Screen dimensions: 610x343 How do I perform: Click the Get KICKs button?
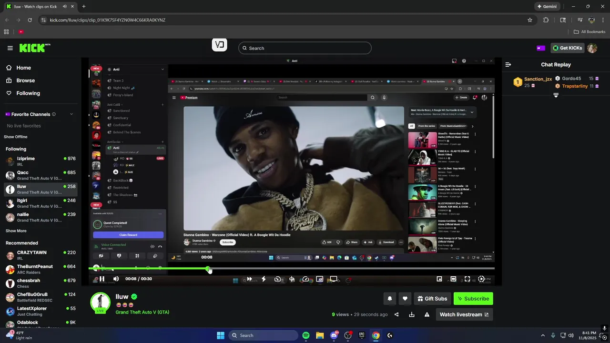point(567,48)
